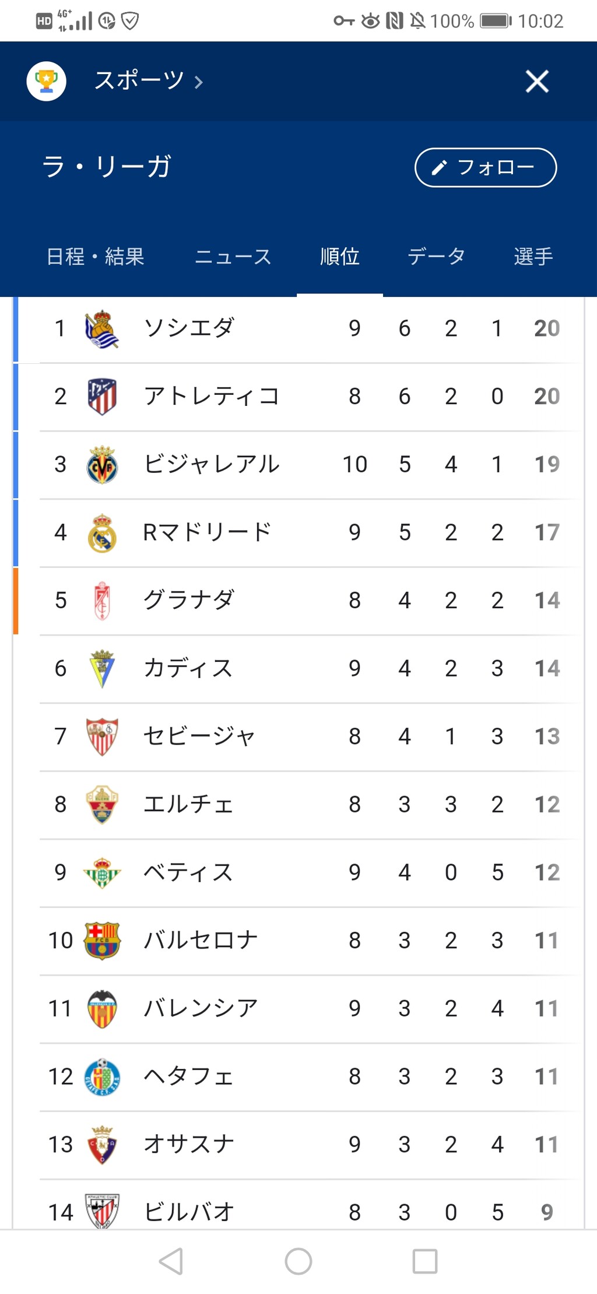Open the FC Barcelona crest
The height and width of the screenshot is (1294, 597).
(102, 940)
